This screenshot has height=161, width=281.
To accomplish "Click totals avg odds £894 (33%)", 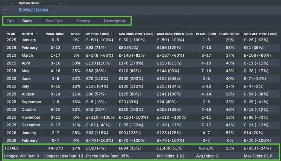I will coord(130,148).
